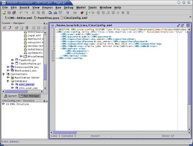Click the maximize icon of the editor pane
193x146 pixels.
182,25
